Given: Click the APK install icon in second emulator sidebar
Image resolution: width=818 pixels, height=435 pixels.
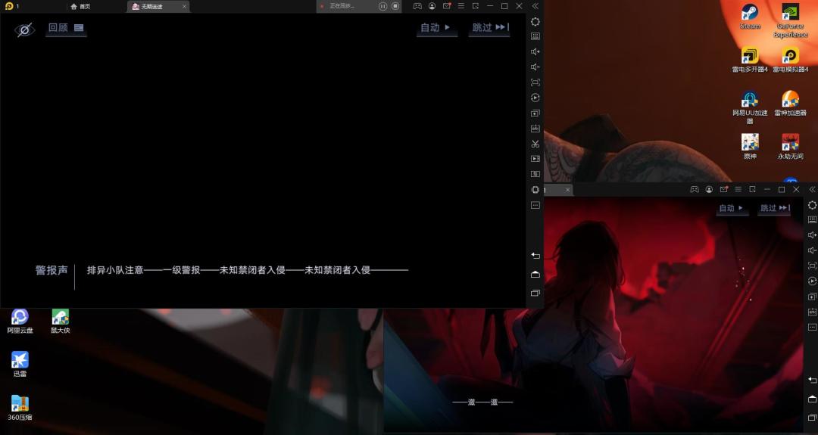Looking at the screenshot, I should coord(812,312).
